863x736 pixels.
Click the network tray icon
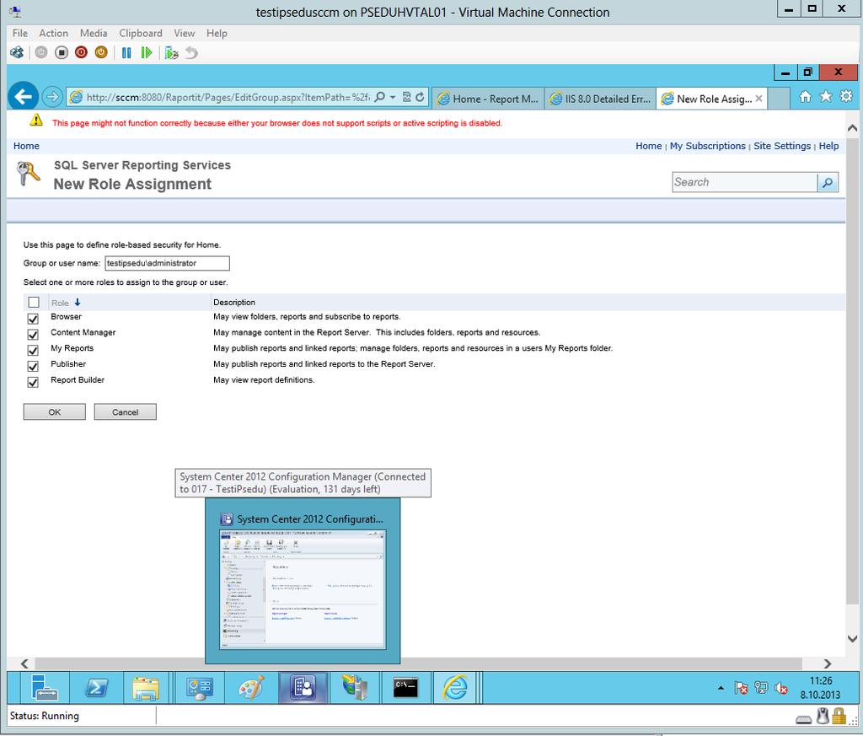click(x=761, y=688)
